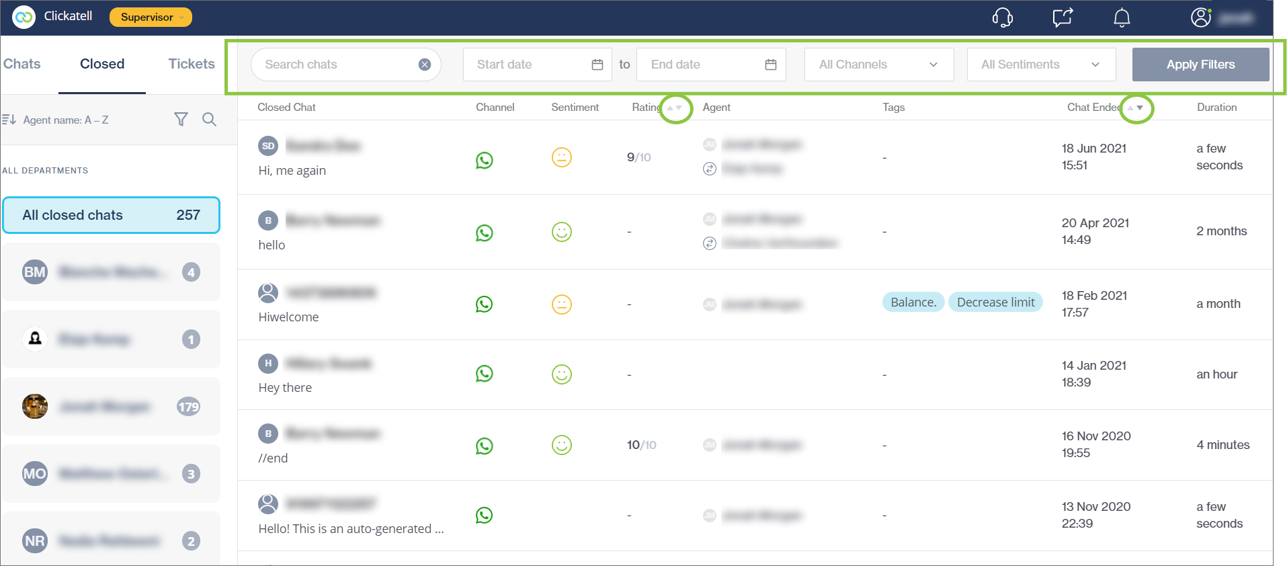Open the user profile icon
Image resolution: width=1287 pixels, height=566 pixels.
click(1200, 17)
